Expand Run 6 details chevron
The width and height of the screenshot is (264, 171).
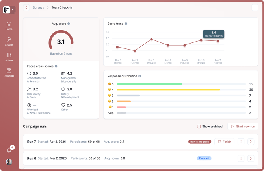tap(251, 158)
